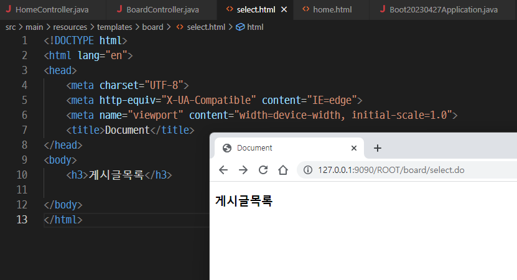This screenshot has height=280, width=517.
Task: Click the viewport meta tag line
Action: [x=262, y=115]
